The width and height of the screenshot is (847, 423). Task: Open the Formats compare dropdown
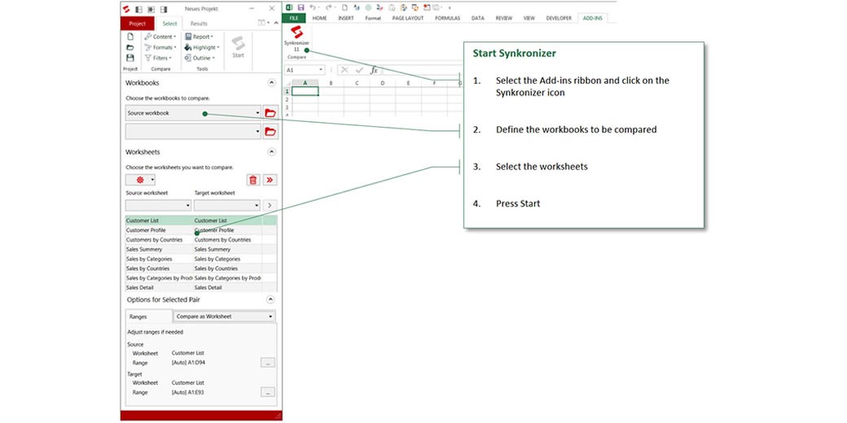click(160, 47)
